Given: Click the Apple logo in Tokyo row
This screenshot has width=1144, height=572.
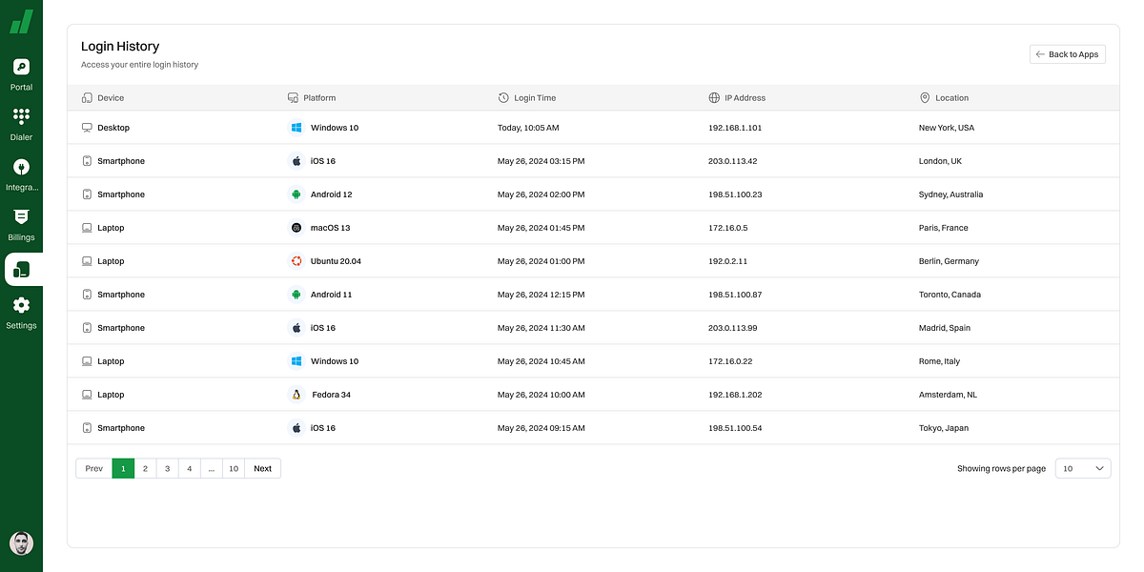Looking at the screenshot, I should (x=296, y=428).
